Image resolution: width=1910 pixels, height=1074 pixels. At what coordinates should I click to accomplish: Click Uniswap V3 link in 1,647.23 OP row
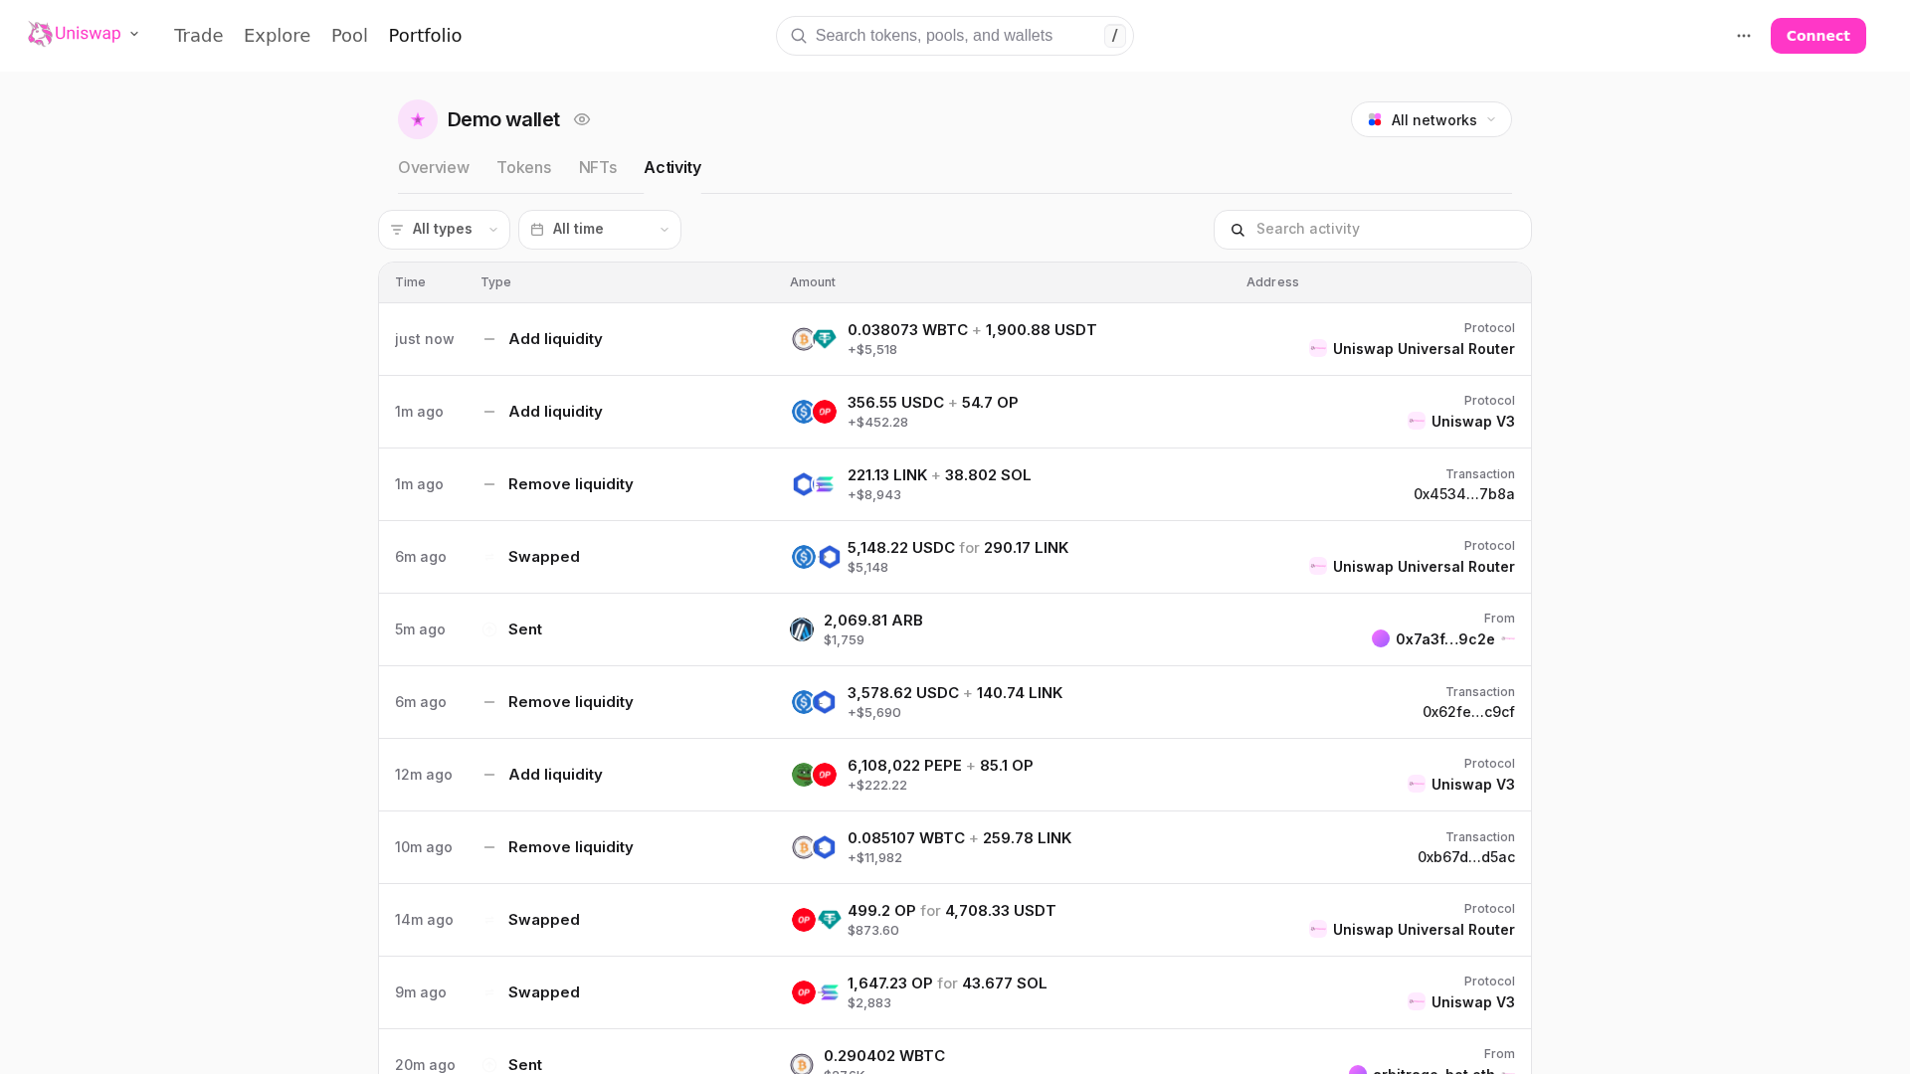[x=1472, y=1002]
